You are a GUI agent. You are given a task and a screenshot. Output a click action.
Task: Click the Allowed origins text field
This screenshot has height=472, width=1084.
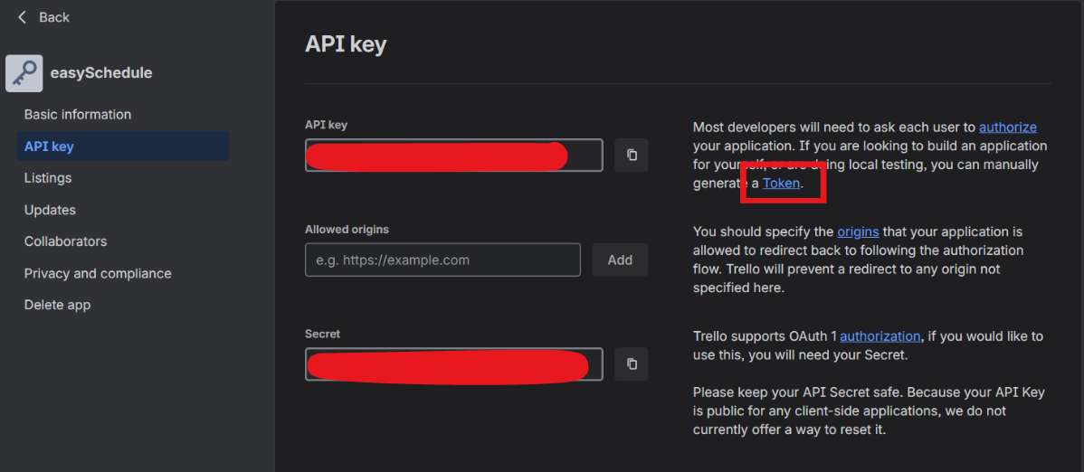click(x=442, y=260)
